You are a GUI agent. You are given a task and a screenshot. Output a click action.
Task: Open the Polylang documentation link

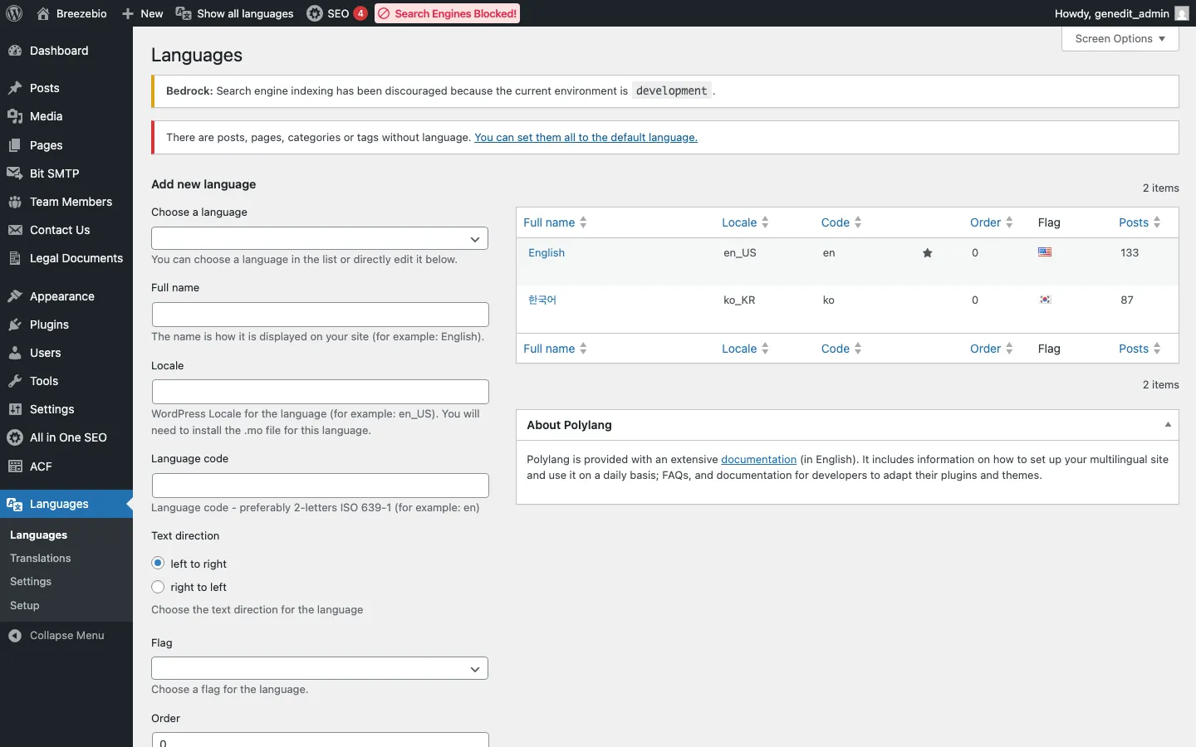(758, 460)
